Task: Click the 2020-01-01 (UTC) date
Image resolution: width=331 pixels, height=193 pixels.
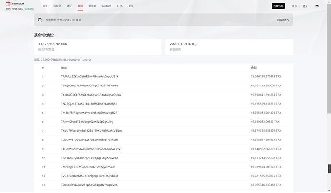Action: coord(183,44)
